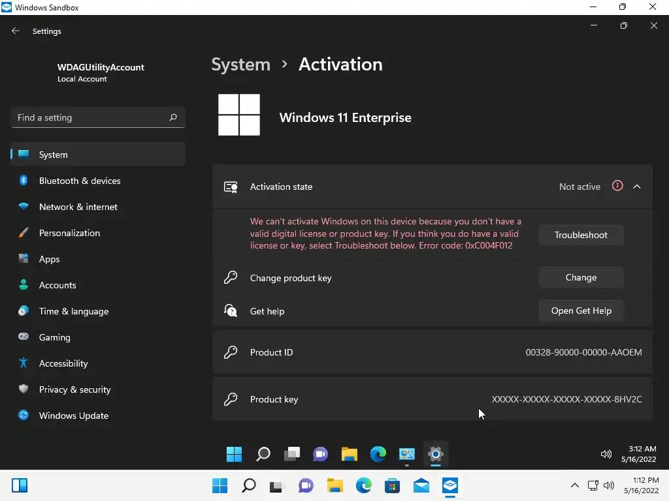Click host volume tray icon
Image resolution: width=669 pixels, height=501 pixels.
click(x=609, y=485)
